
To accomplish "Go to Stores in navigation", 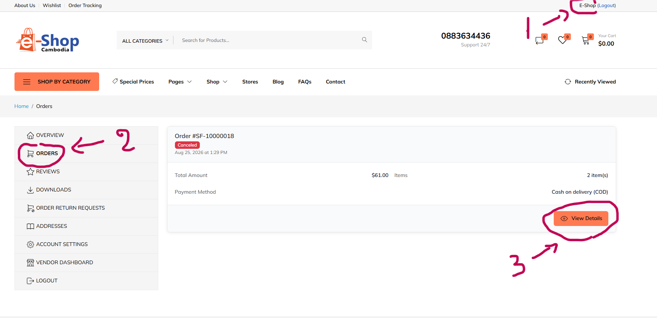I will [x=250, y=82].
